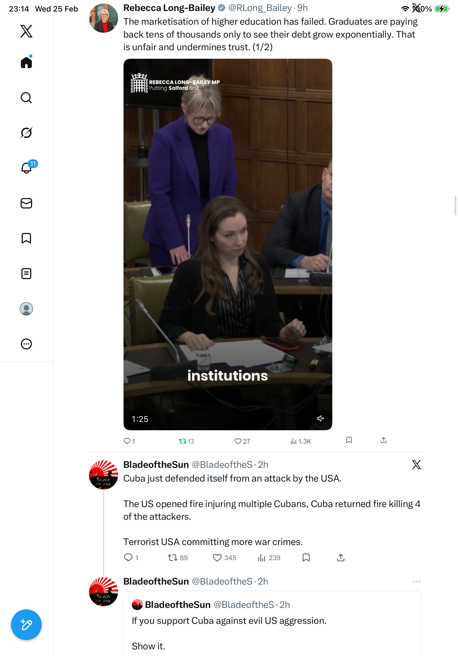The height and width of the screenshot is (656, 458).
Task: Like the Cuba tweet with 345 likes
Action: pos(217,558)
